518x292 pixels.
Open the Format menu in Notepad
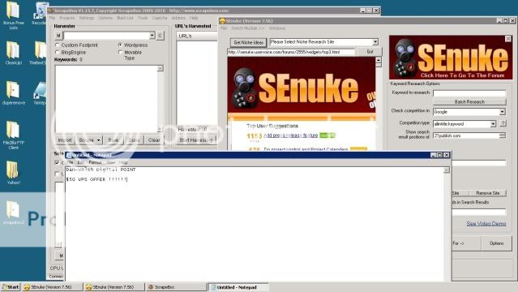click(x=95, y=162)
